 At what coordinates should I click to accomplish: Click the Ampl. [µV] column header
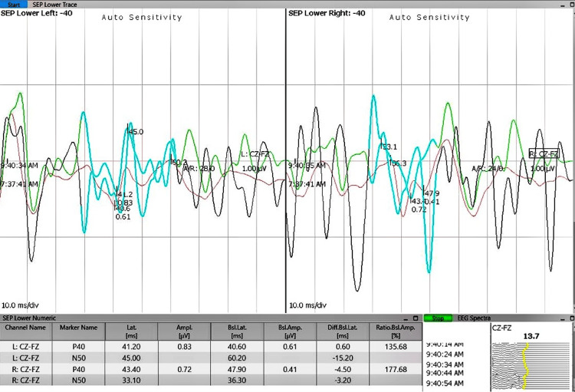[x=184, y=331]
